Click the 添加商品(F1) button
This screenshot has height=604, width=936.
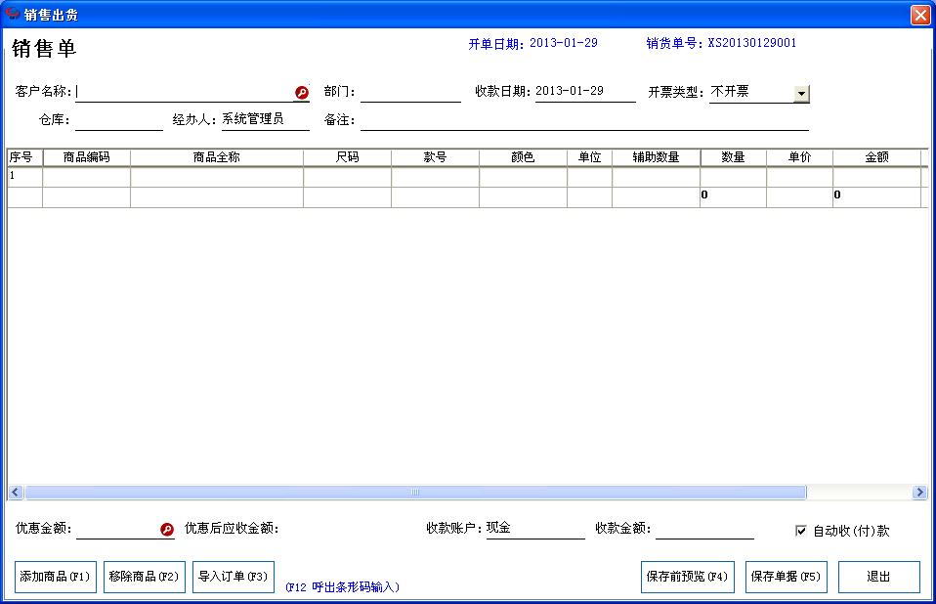[54, 577]
